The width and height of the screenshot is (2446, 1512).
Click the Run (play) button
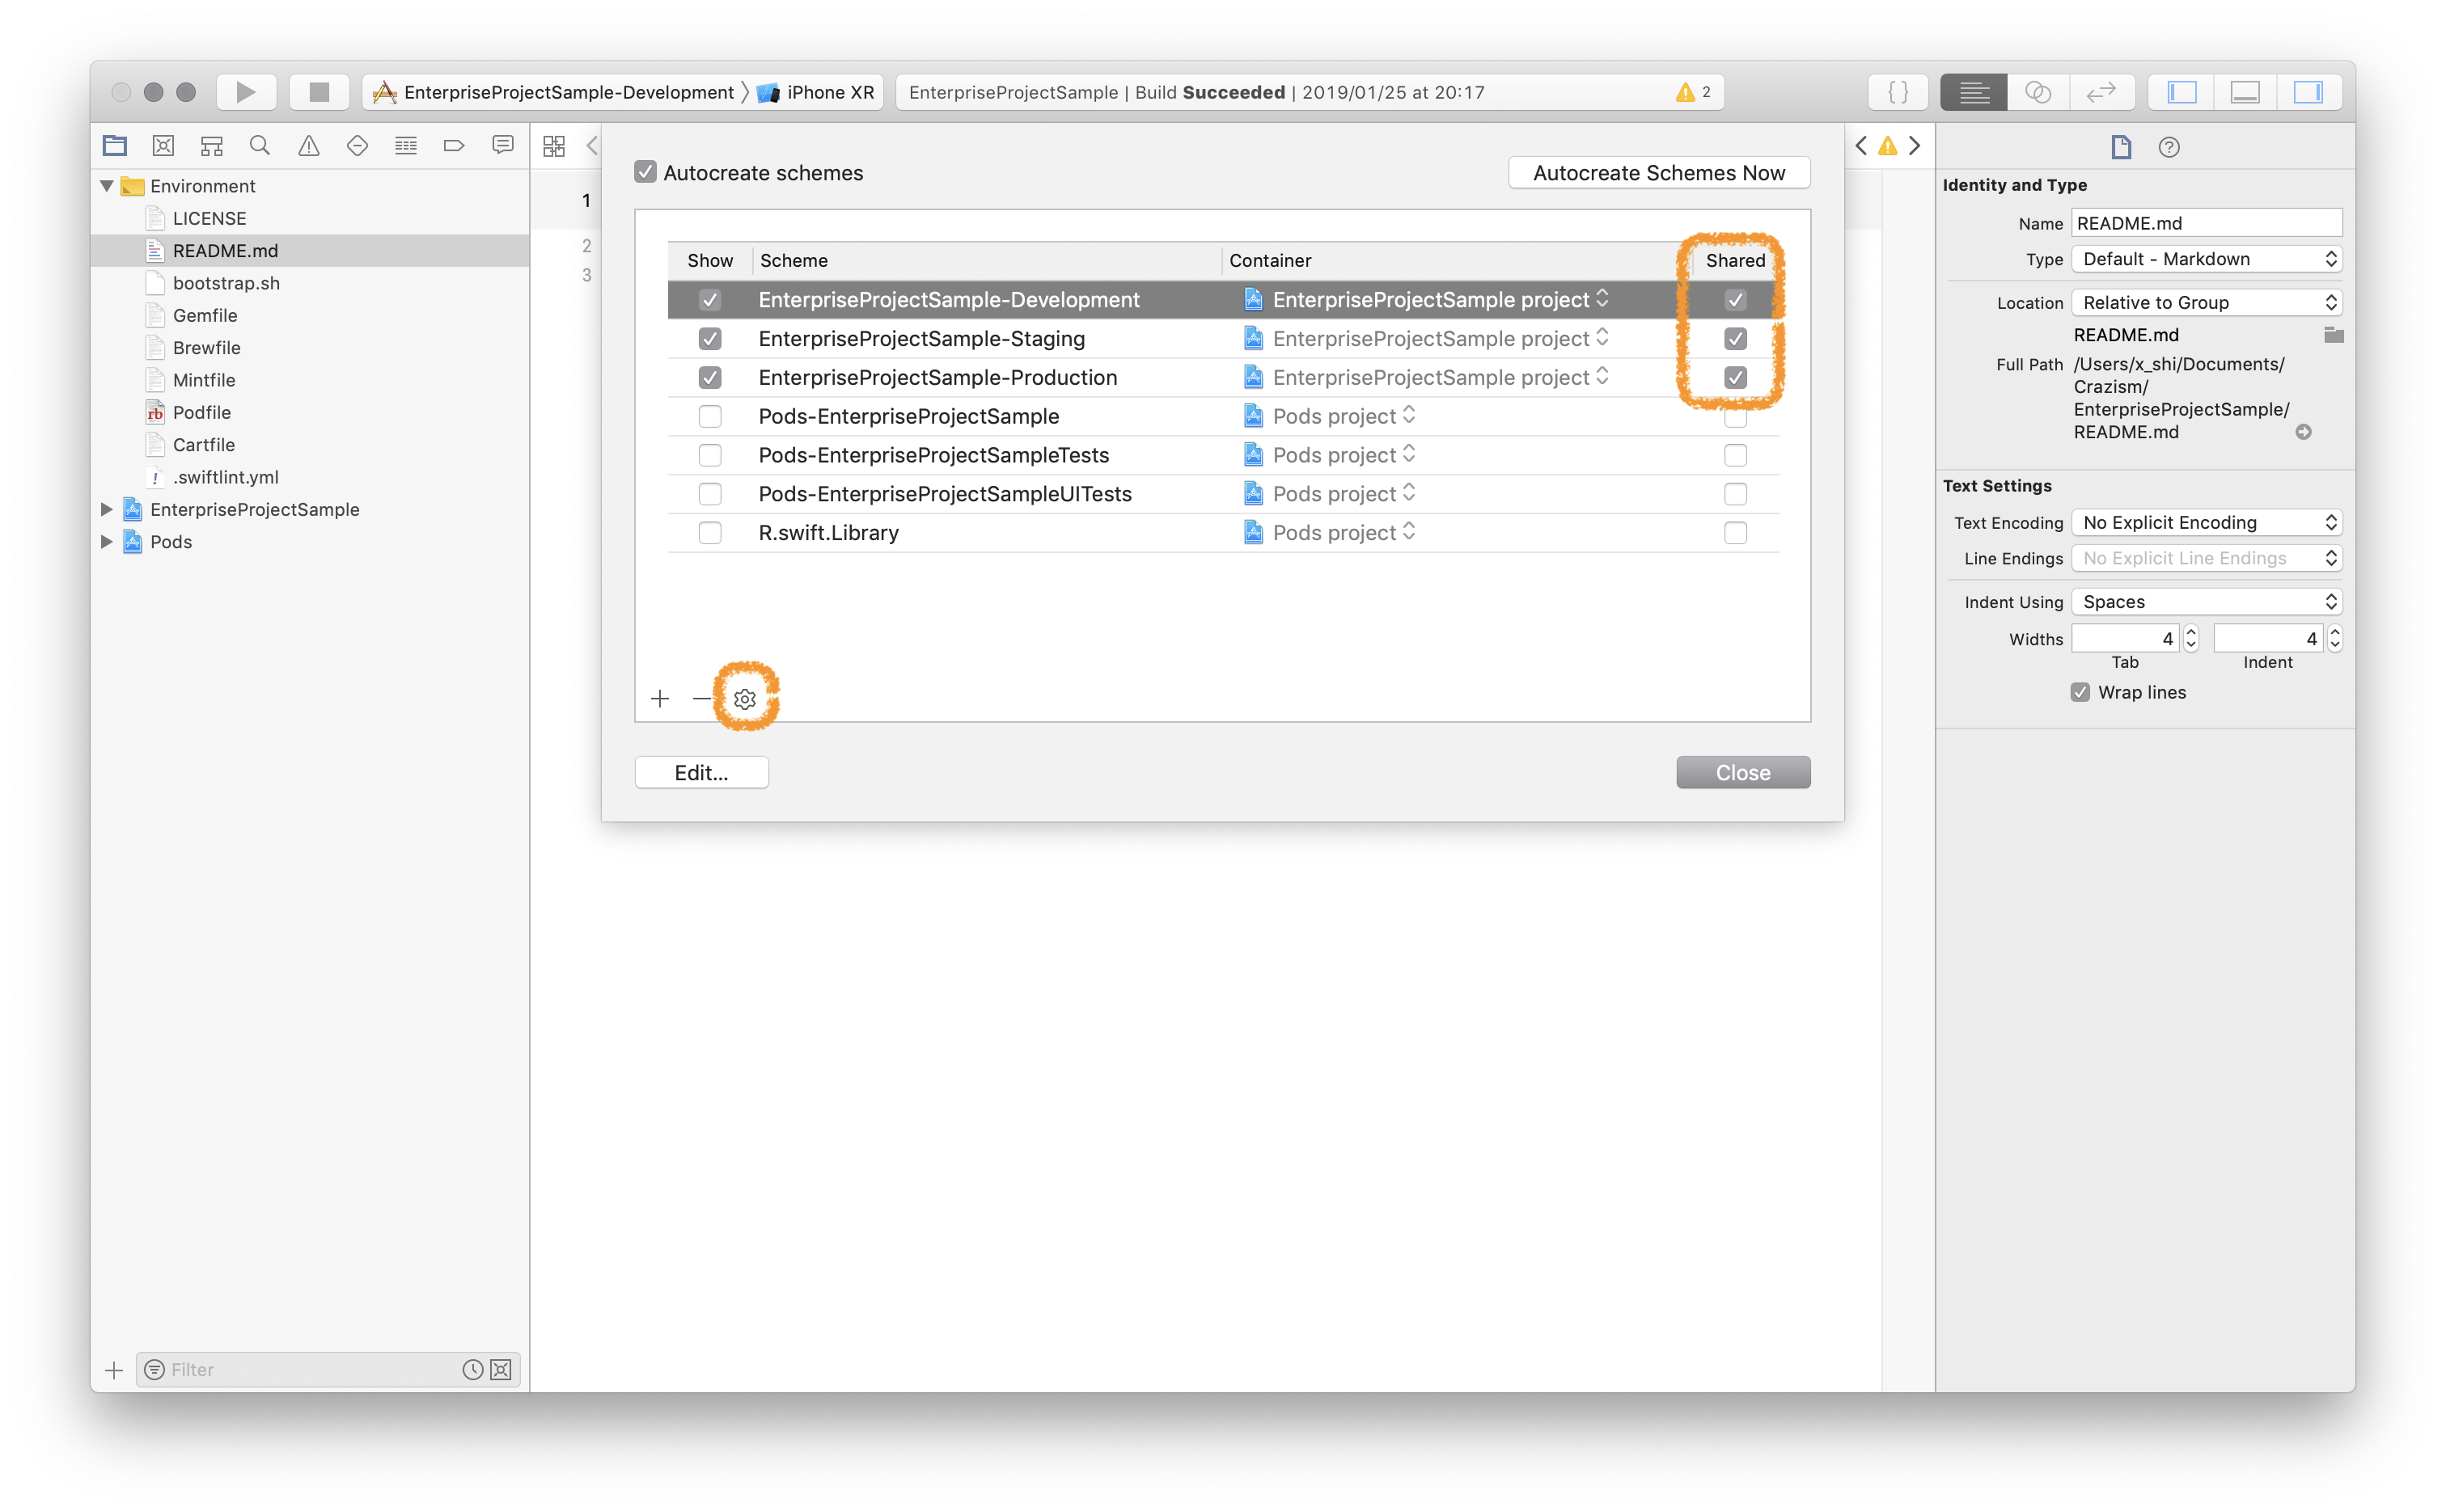coord(246,92)
